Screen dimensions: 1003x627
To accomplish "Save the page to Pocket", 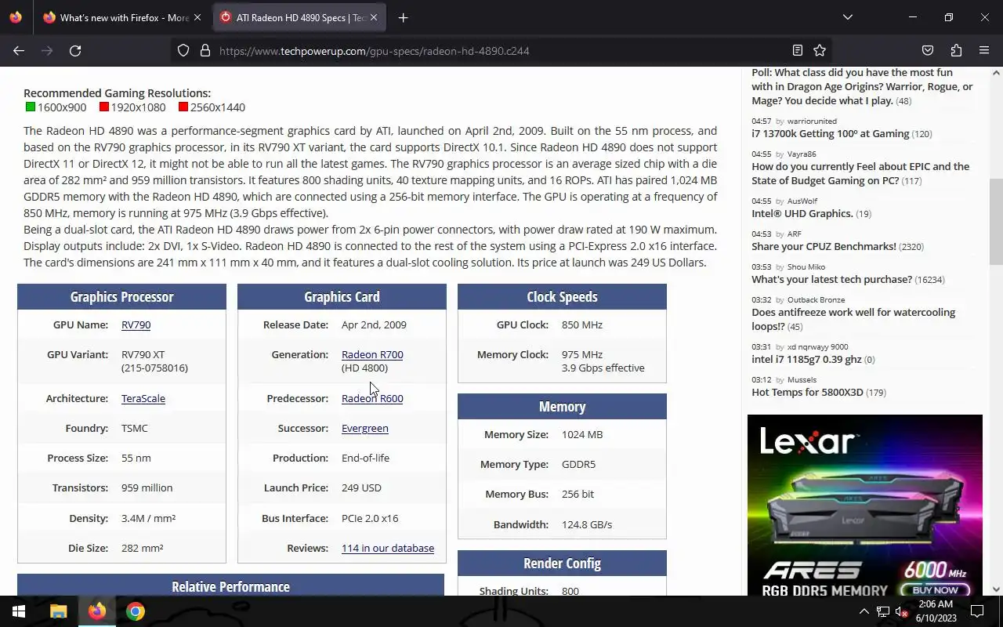I will pyautogui.click(x=928, y=50).
